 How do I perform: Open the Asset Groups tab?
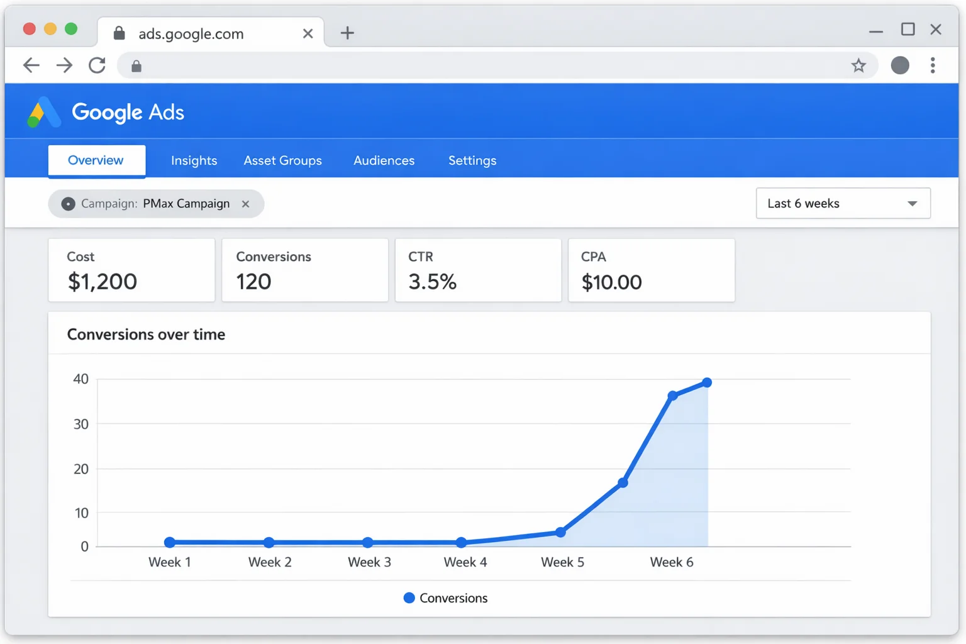click(x=282, y=161)
